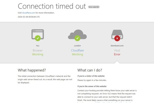154x103 pixels.
Task: Click the gray Browser label
Action: (x=37, y=50)
